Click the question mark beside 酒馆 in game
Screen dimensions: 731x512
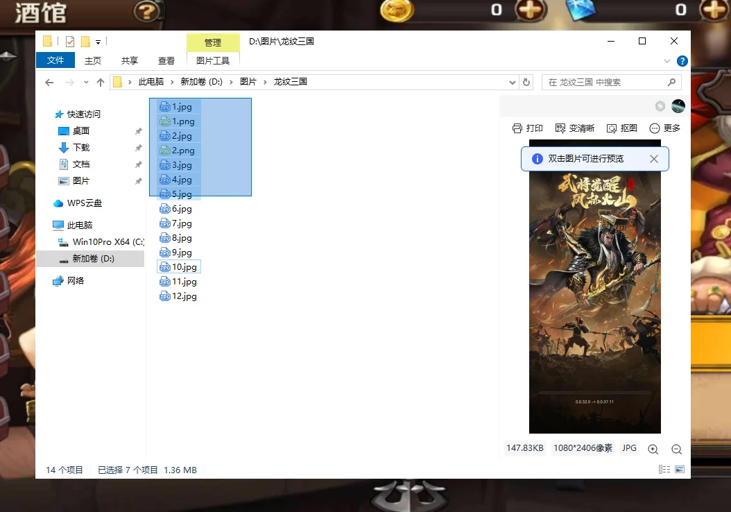[x=147, y=11]
